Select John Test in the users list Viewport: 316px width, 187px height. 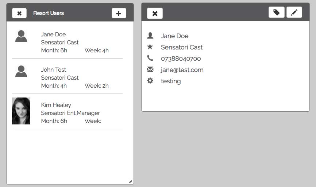[x=54, y=70]
